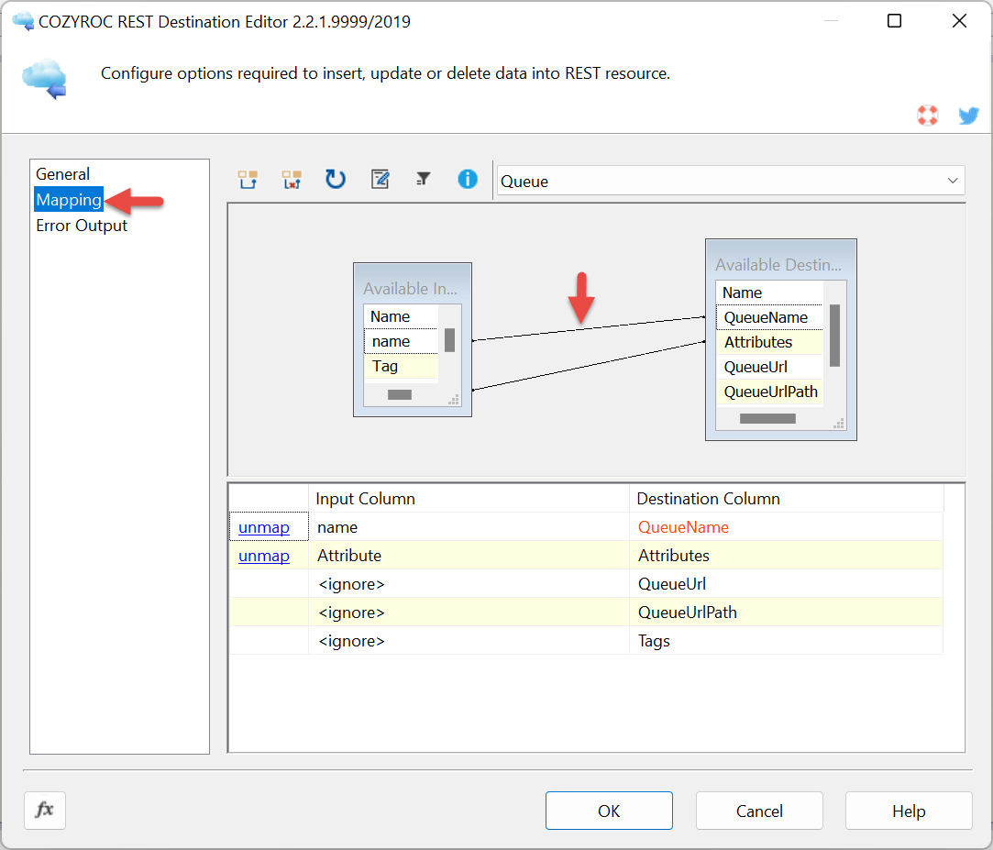This screenshot has height=850, width=993.
Task: Click 'QueueUrlPath' destination cell in grid
Action: [x=787, y=613]
